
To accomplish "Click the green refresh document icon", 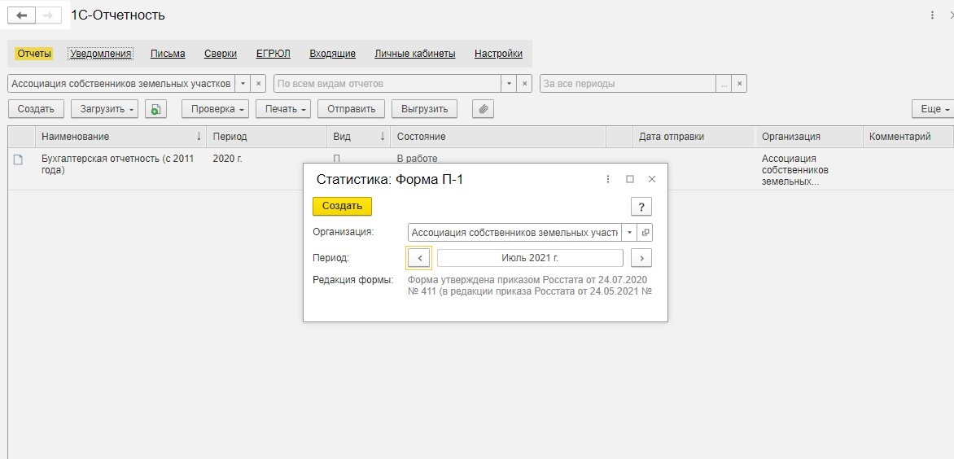I will (155, 109).
